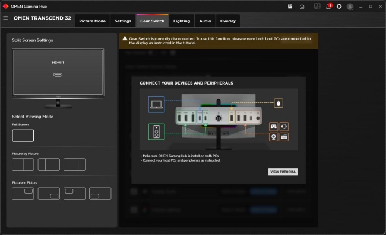Select Picture in Picture top-right layout
The height and width of the screenshot is (235, 386).
(23, 194)
